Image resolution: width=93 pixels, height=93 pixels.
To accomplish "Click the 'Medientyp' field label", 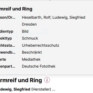I will (x=7, y=31).
